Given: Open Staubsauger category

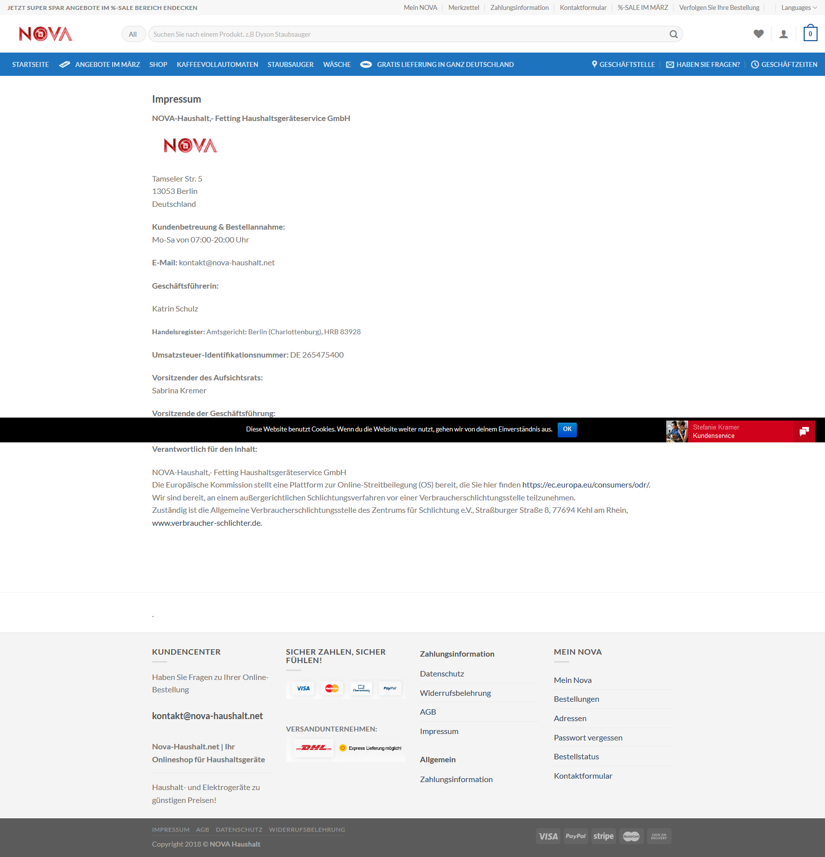Looking at the screenshot, I should click(290, 64).
